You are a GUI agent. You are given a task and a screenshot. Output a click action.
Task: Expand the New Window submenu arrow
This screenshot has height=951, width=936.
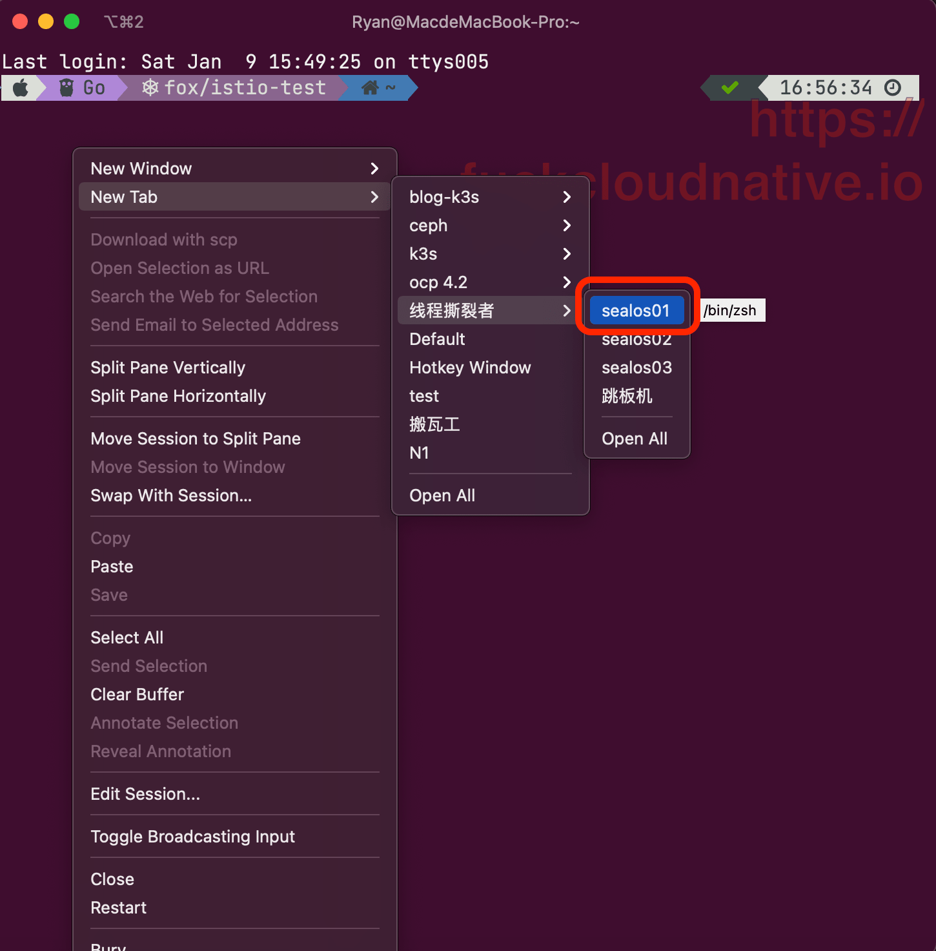(374, 169)
